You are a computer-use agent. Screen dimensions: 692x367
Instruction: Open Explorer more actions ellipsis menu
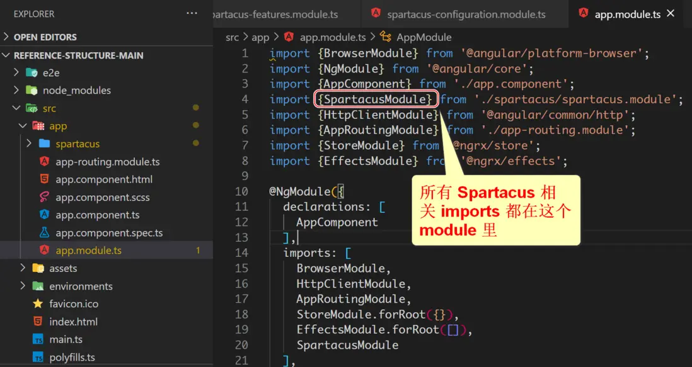coord(192,13)
